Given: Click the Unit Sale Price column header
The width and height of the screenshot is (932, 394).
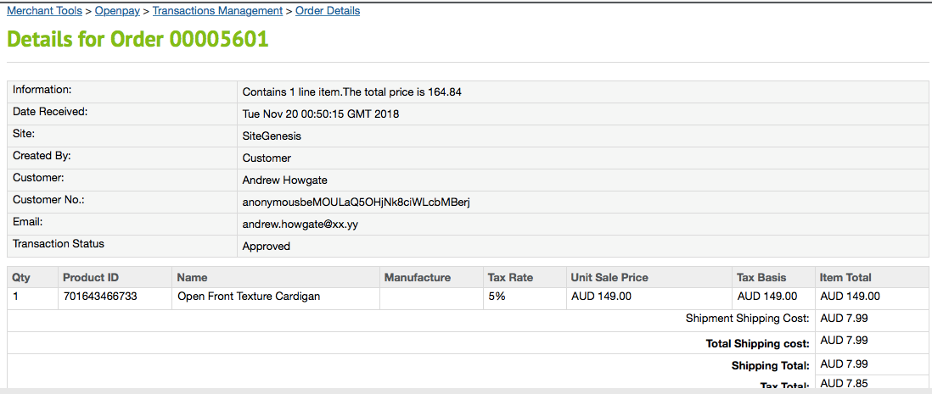Looking at the screenshot, I should point(609,278).
